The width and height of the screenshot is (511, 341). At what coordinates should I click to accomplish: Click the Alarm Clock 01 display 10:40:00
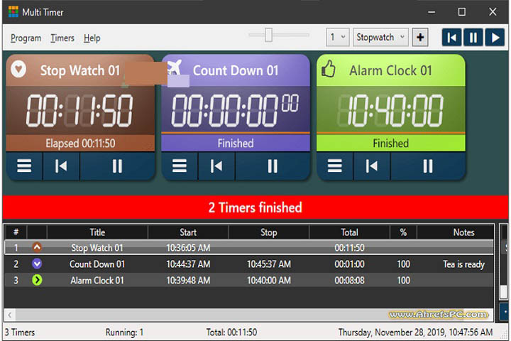(390, 111)
